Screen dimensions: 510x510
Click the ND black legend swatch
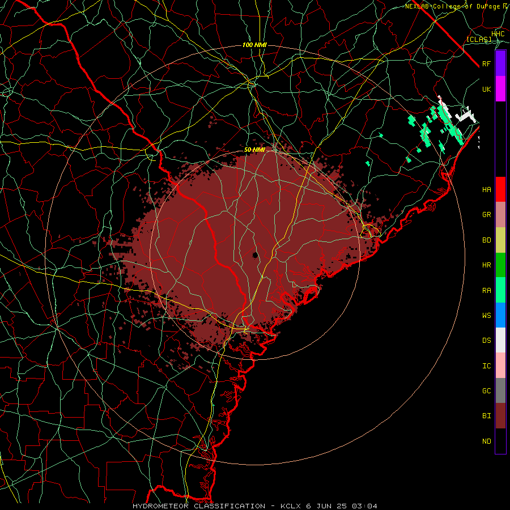[500, 441]
